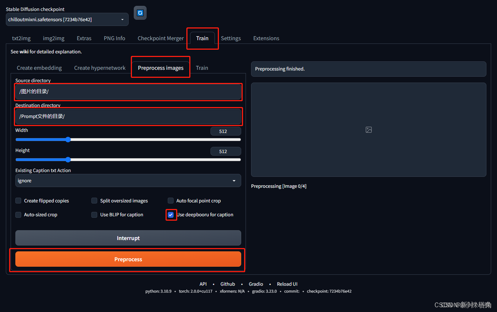Expand Existing Caption txt Action dropdown
This screenshot has height=312, width=497.
click(x=128, y=180)
